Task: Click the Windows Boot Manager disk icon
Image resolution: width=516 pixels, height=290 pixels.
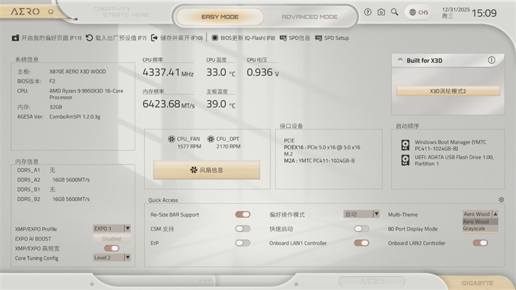Action: (406, 145)
